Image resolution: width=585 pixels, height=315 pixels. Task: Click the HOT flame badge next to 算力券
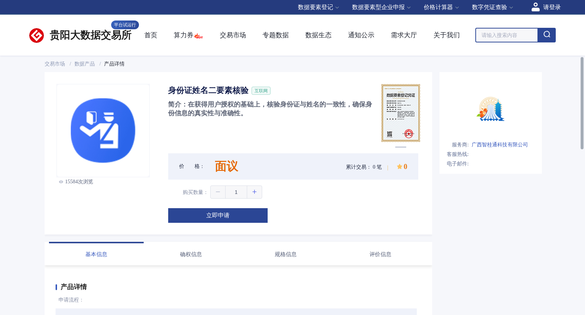199,36
